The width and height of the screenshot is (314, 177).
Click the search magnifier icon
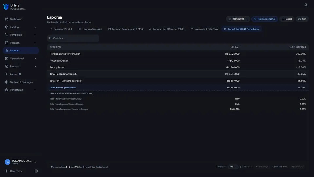[50, 38]
